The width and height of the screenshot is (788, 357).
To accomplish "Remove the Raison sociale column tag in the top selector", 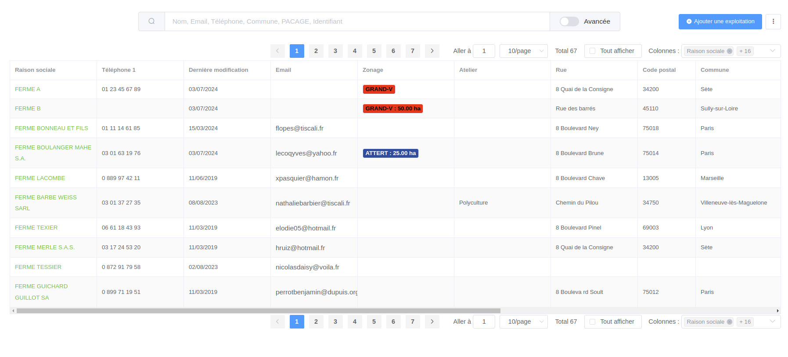I will click(730, 51).
